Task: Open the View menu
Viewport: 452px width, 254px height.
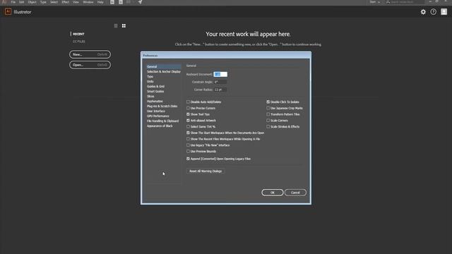Action: (x=76, y=2)
